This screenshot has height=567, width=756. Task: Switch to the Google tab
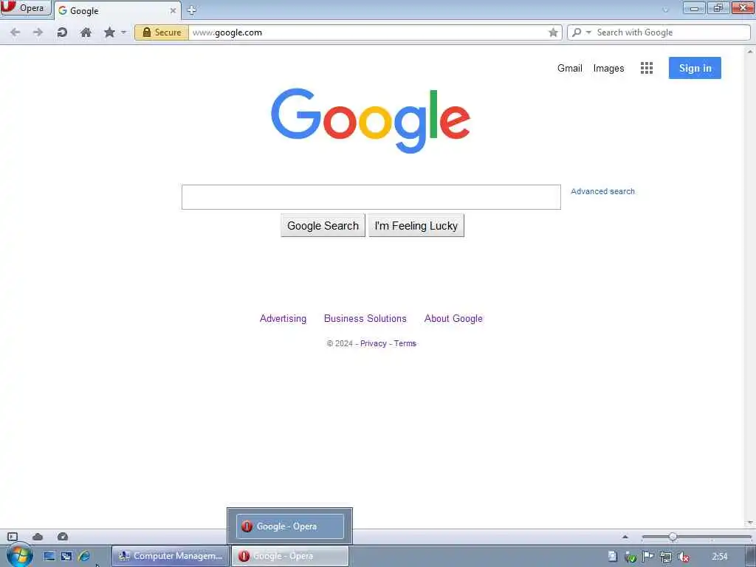tap(117, 10)
